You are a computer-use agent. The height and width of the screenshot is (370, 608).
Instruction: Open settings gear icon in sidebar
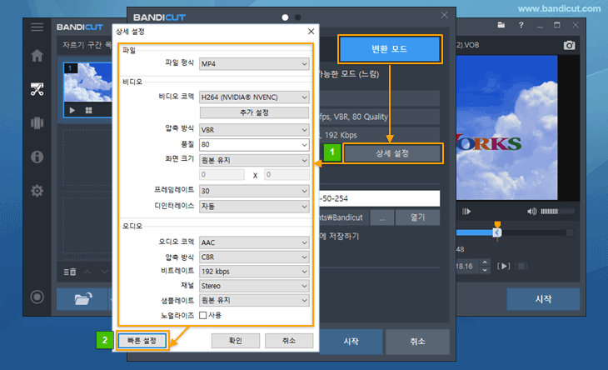(x=37, y=191)
